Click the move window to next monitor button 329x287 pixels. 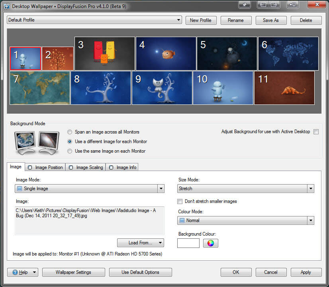point(293,4)
